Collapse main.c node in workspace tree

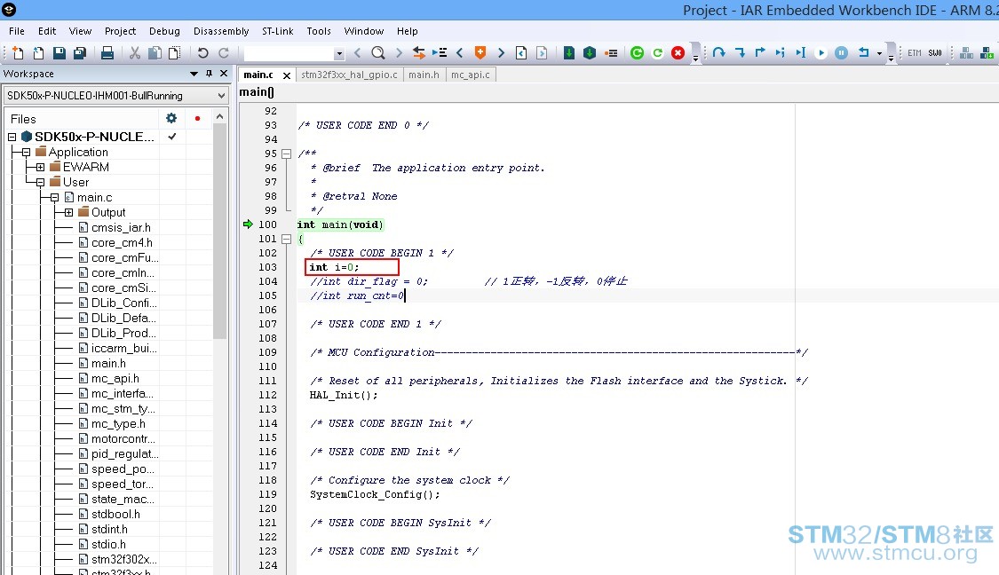click(x=55, y=197)
